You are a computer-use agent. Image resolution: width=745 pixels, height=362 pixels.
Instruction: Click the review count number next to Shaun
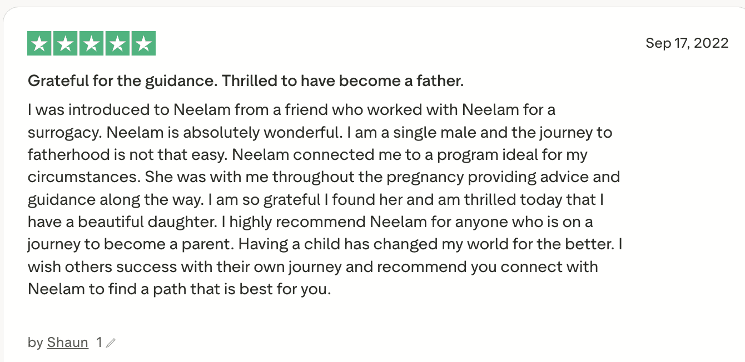point(99,343)
